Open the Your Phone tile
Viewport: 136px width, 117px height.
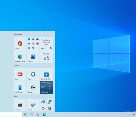point(20,87)
